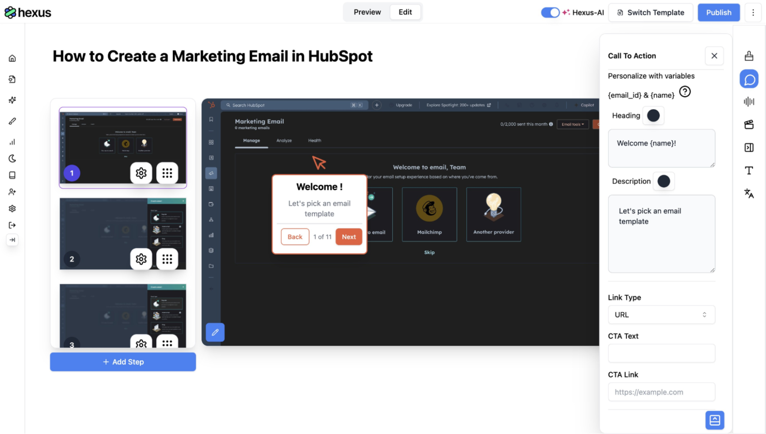Open the audio waveform icon in right toolbar
This screenshot has height=434, width=766.
click(749, 102)
